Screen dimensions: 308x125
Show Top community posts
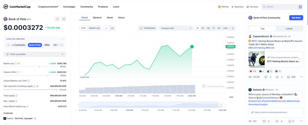[262, 29]
